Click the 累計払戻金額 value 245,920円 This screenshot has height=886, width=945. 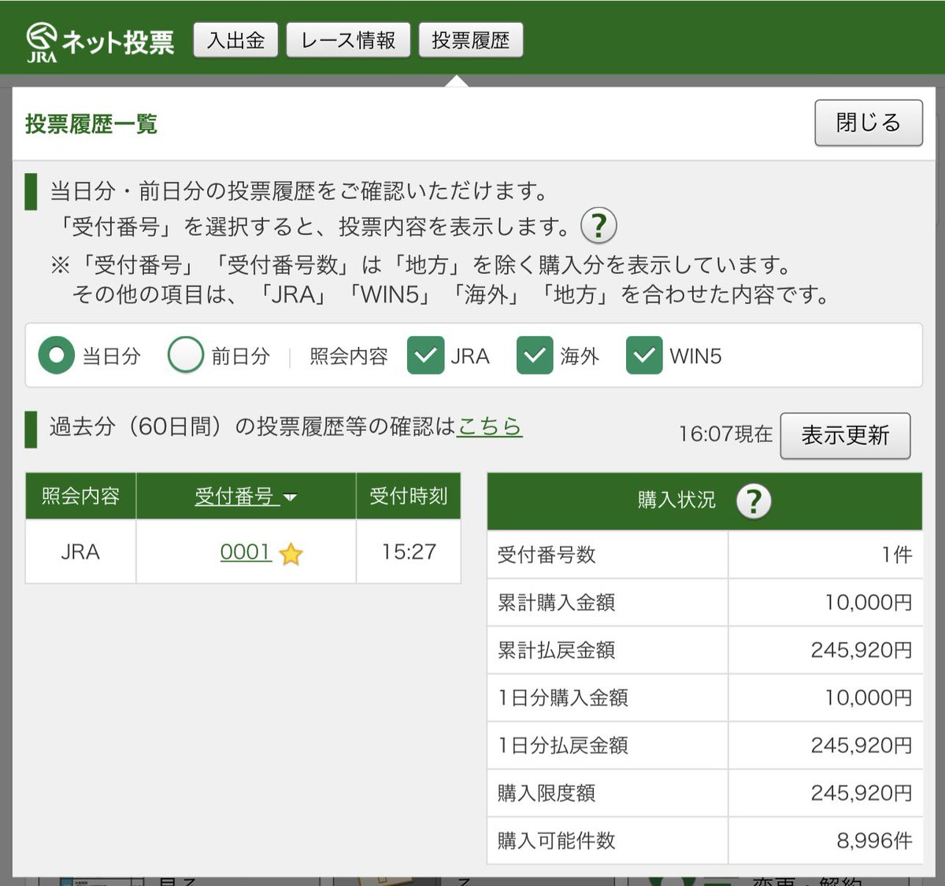tap(862, 650)
